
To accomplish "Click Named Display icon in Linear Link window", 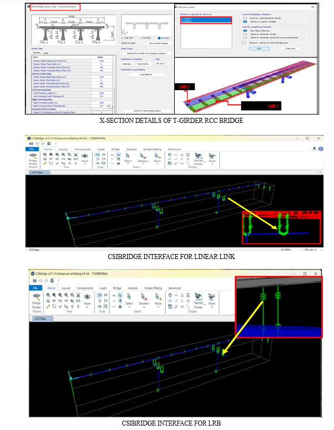I will (199, 155).
